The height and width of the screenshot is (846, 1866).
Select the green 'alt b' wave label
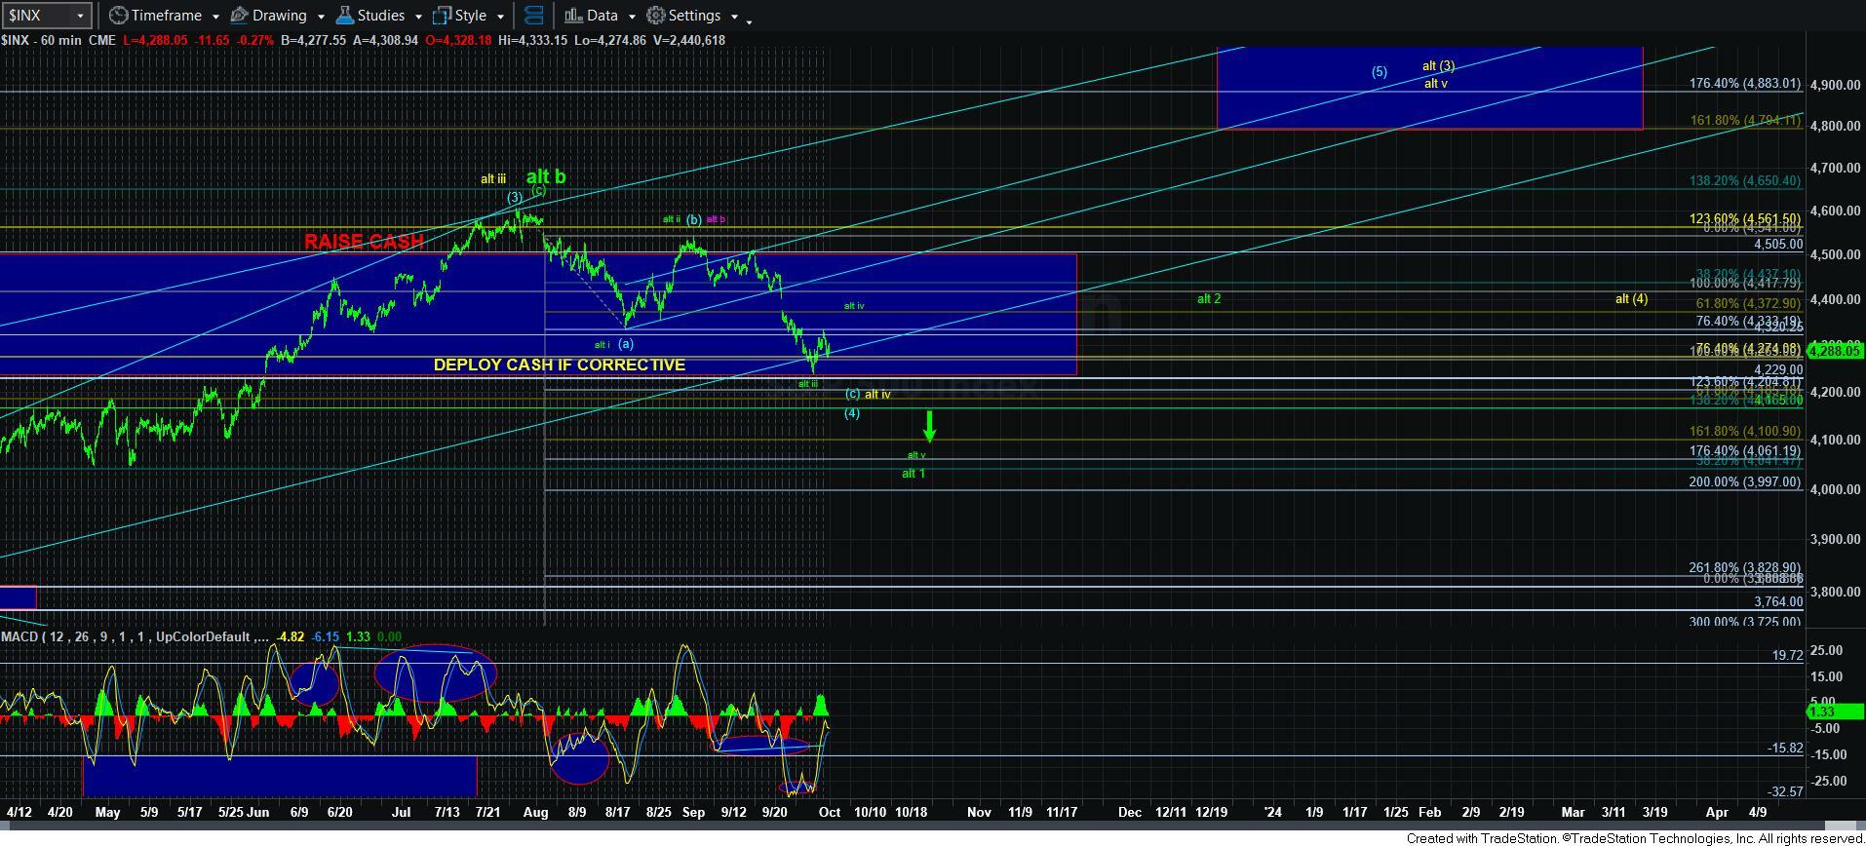tap(546, 176)
